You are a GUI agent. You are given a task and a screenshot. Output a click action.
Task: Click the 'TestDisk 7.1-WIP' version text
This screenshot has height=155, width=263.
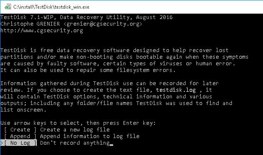tap(27, 17)
